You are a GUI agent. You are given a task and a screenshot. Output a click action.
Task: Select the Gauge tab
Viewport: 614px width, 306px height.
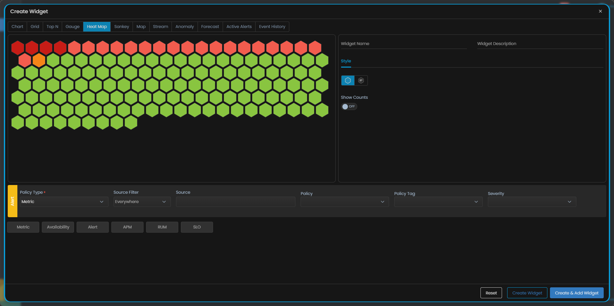point(72,27)
